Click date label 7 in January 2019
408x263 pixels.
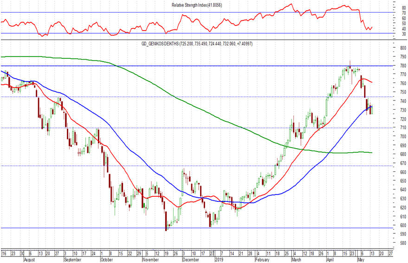[222, 254]
